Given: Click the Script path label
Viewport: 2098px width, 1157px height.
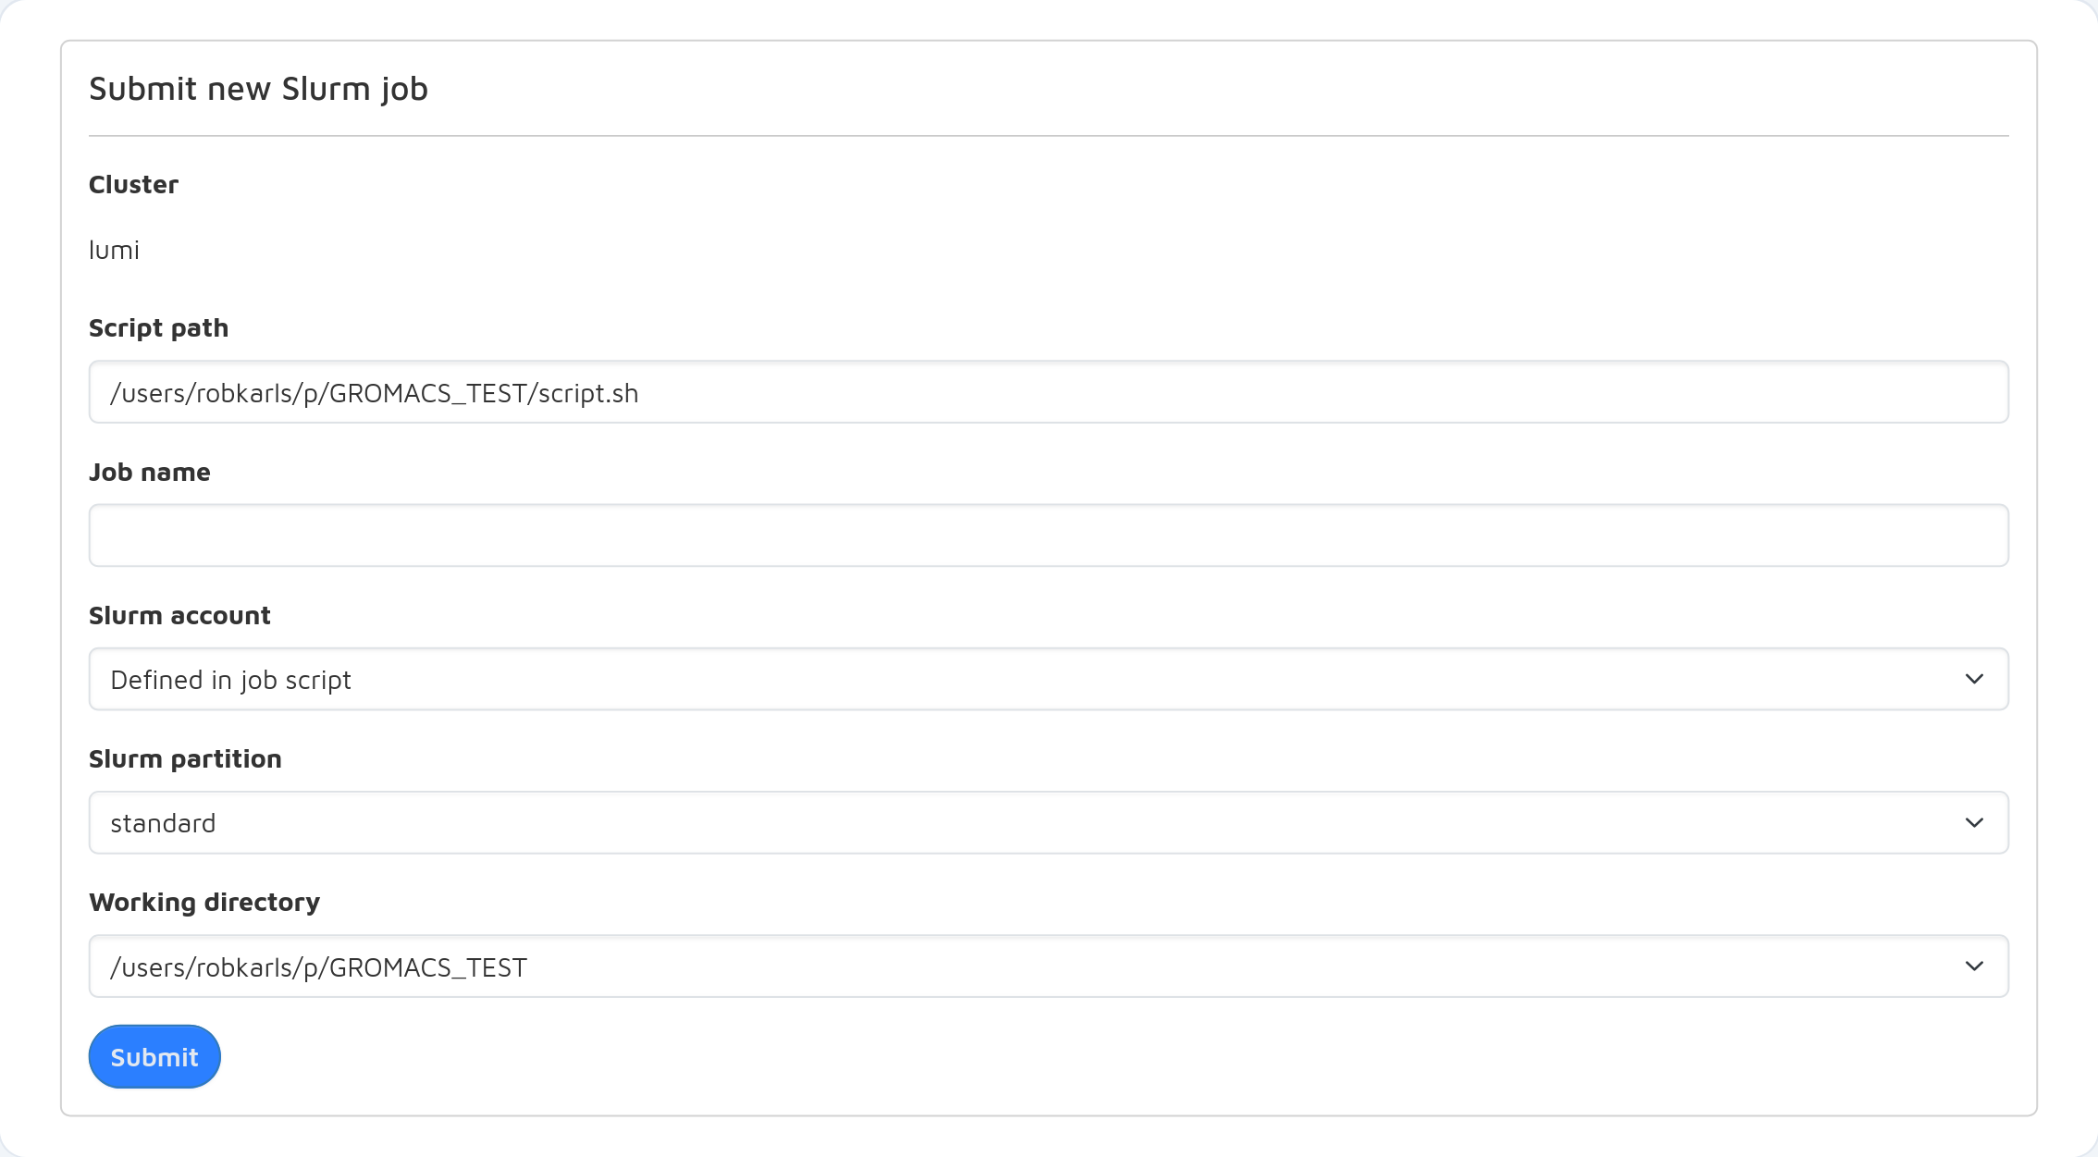Looking at the screenshot, I should 158,328.
